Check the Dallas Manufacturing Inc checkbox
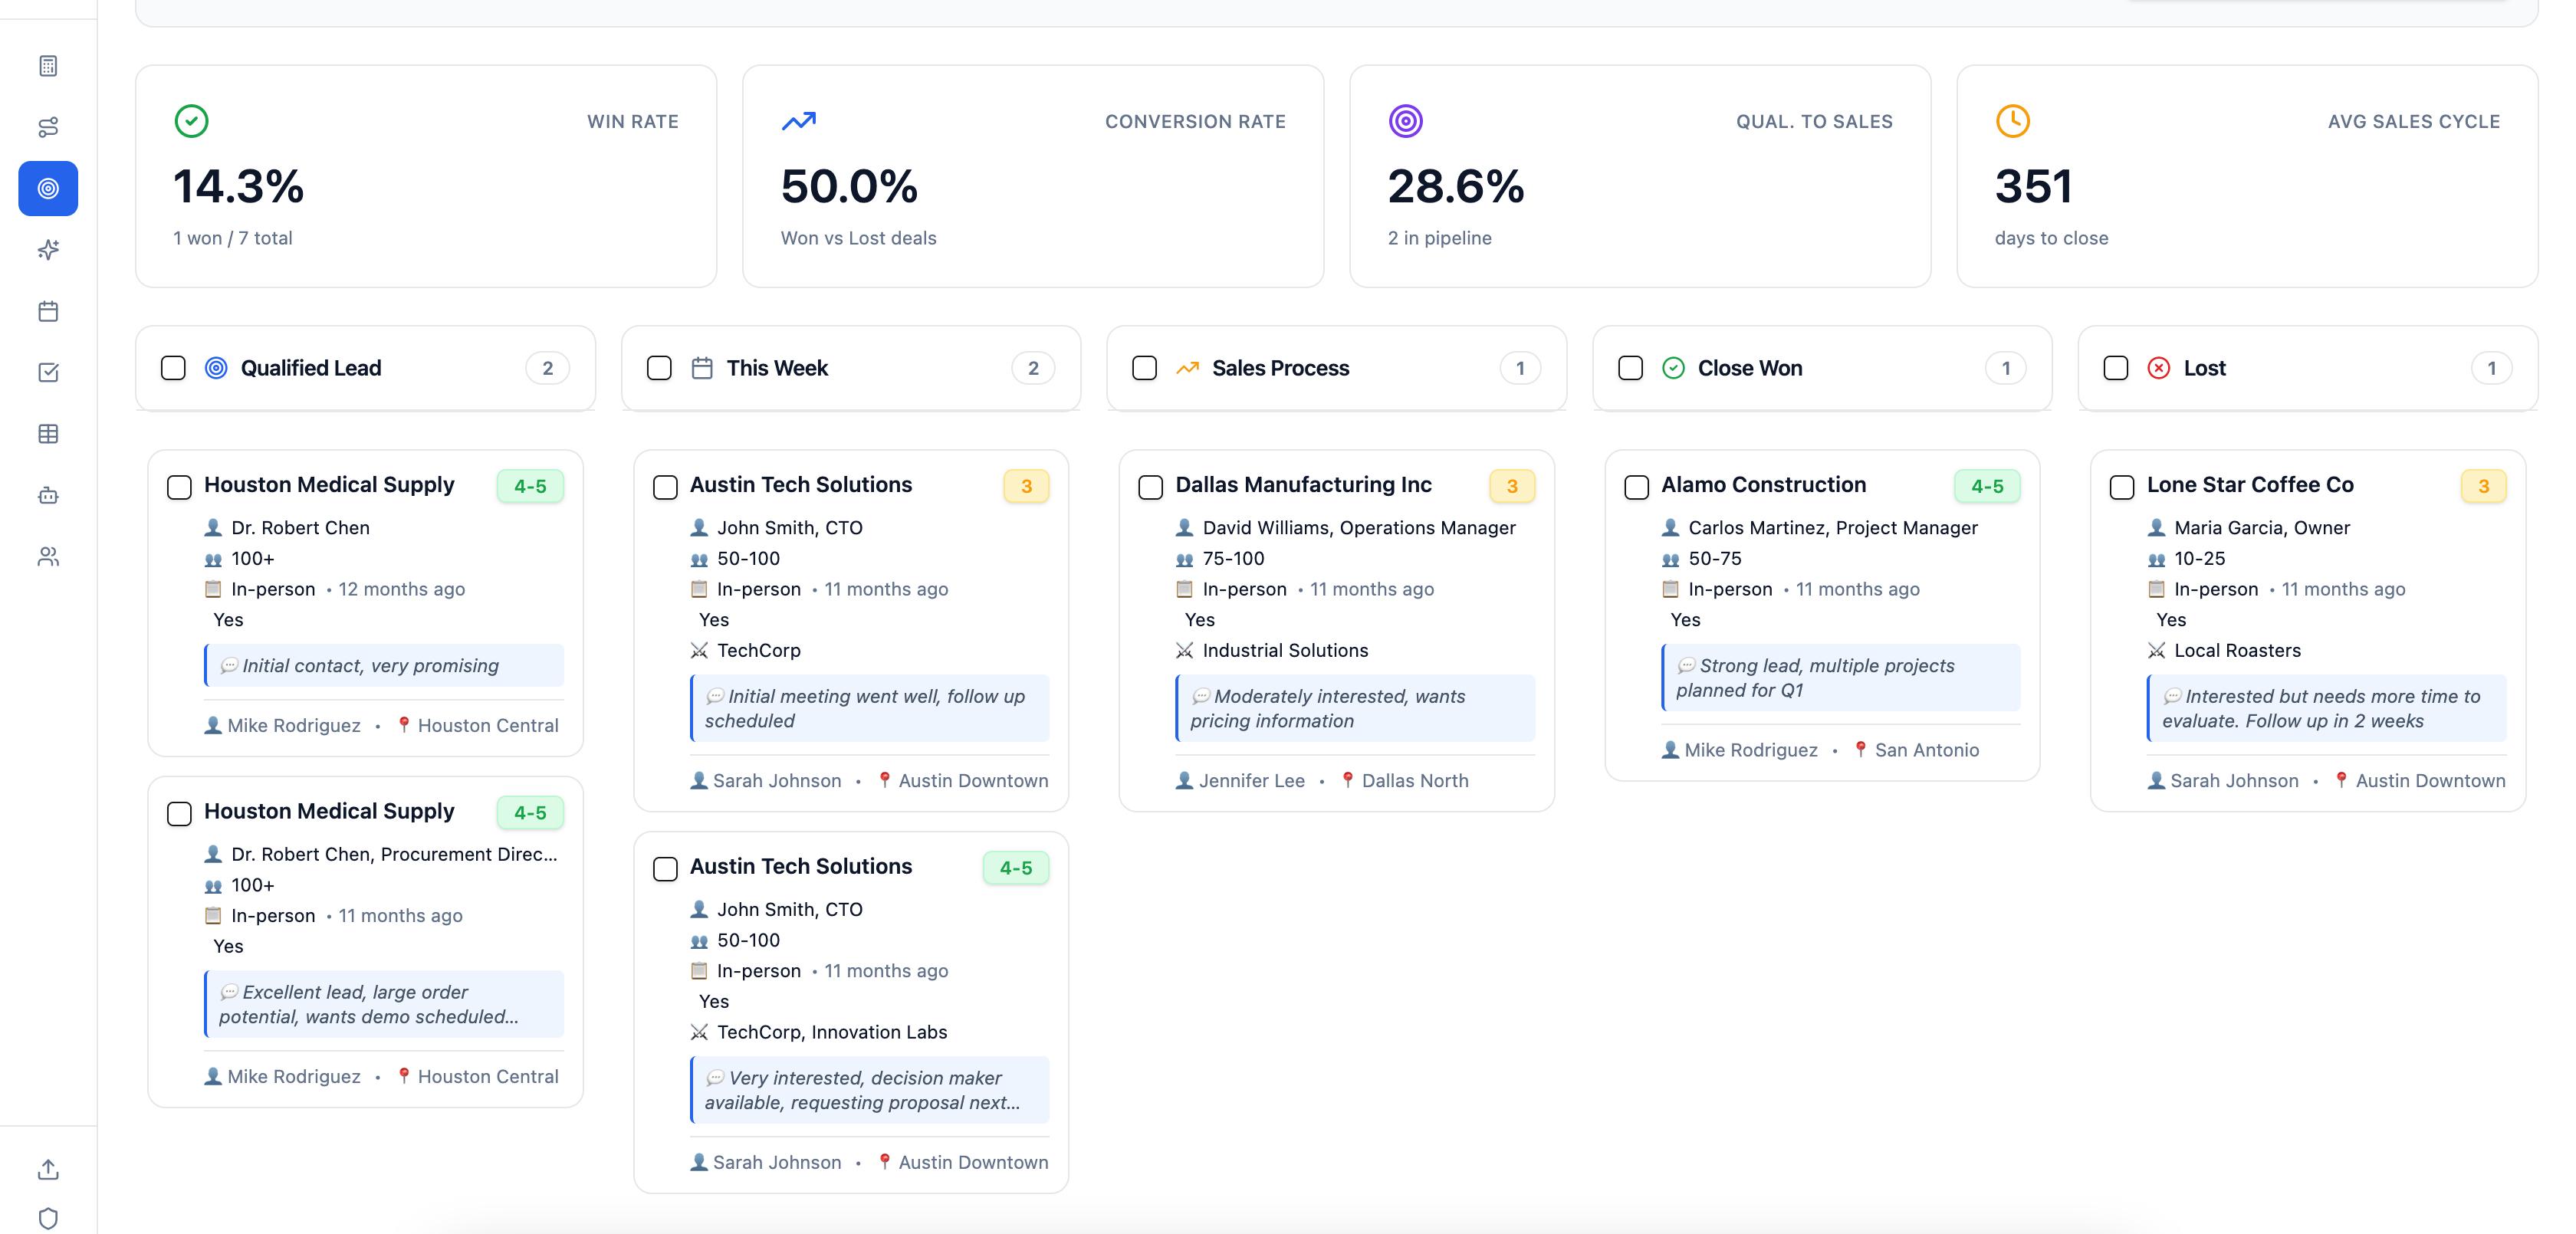 point(1150,487)
